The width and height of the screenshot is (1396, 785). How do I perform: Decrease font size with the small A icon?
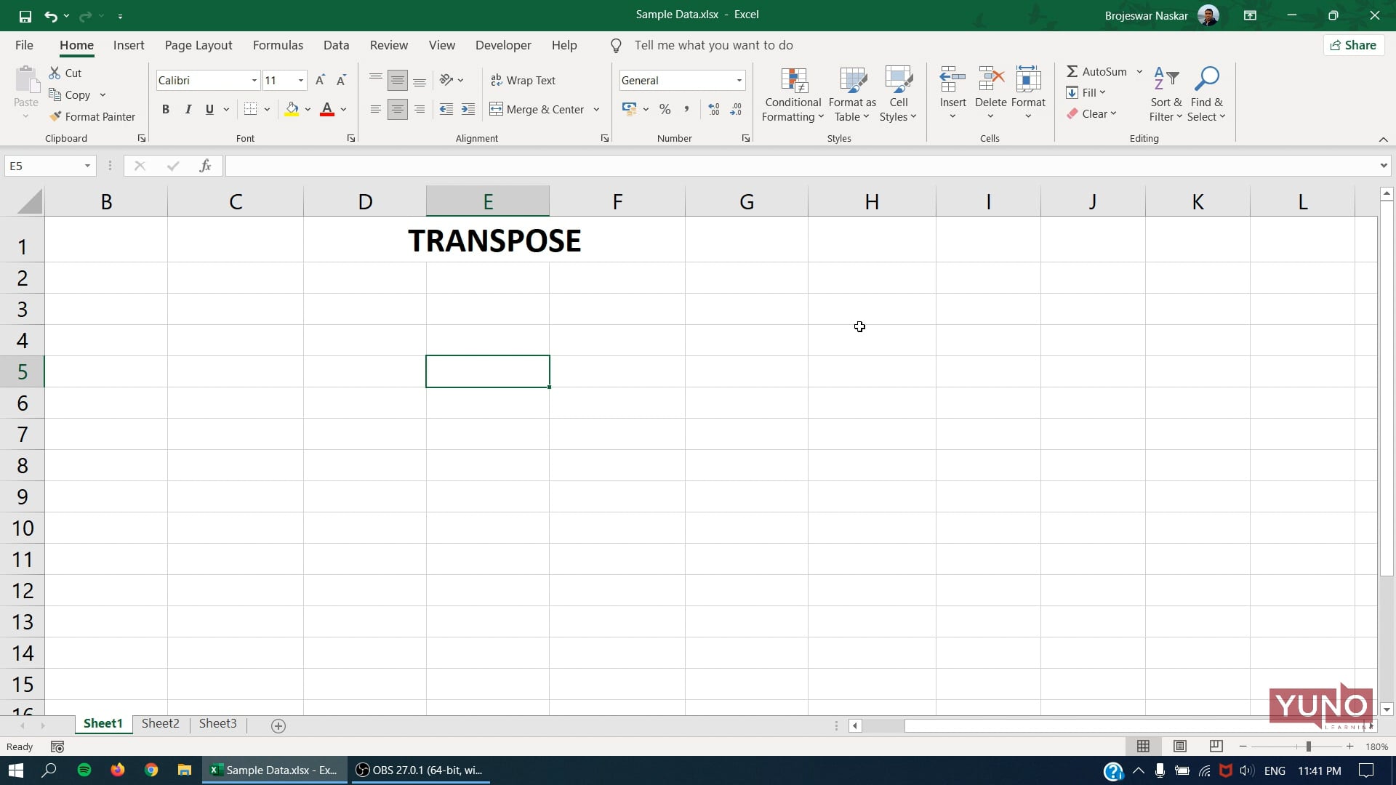tap(341, 80)
